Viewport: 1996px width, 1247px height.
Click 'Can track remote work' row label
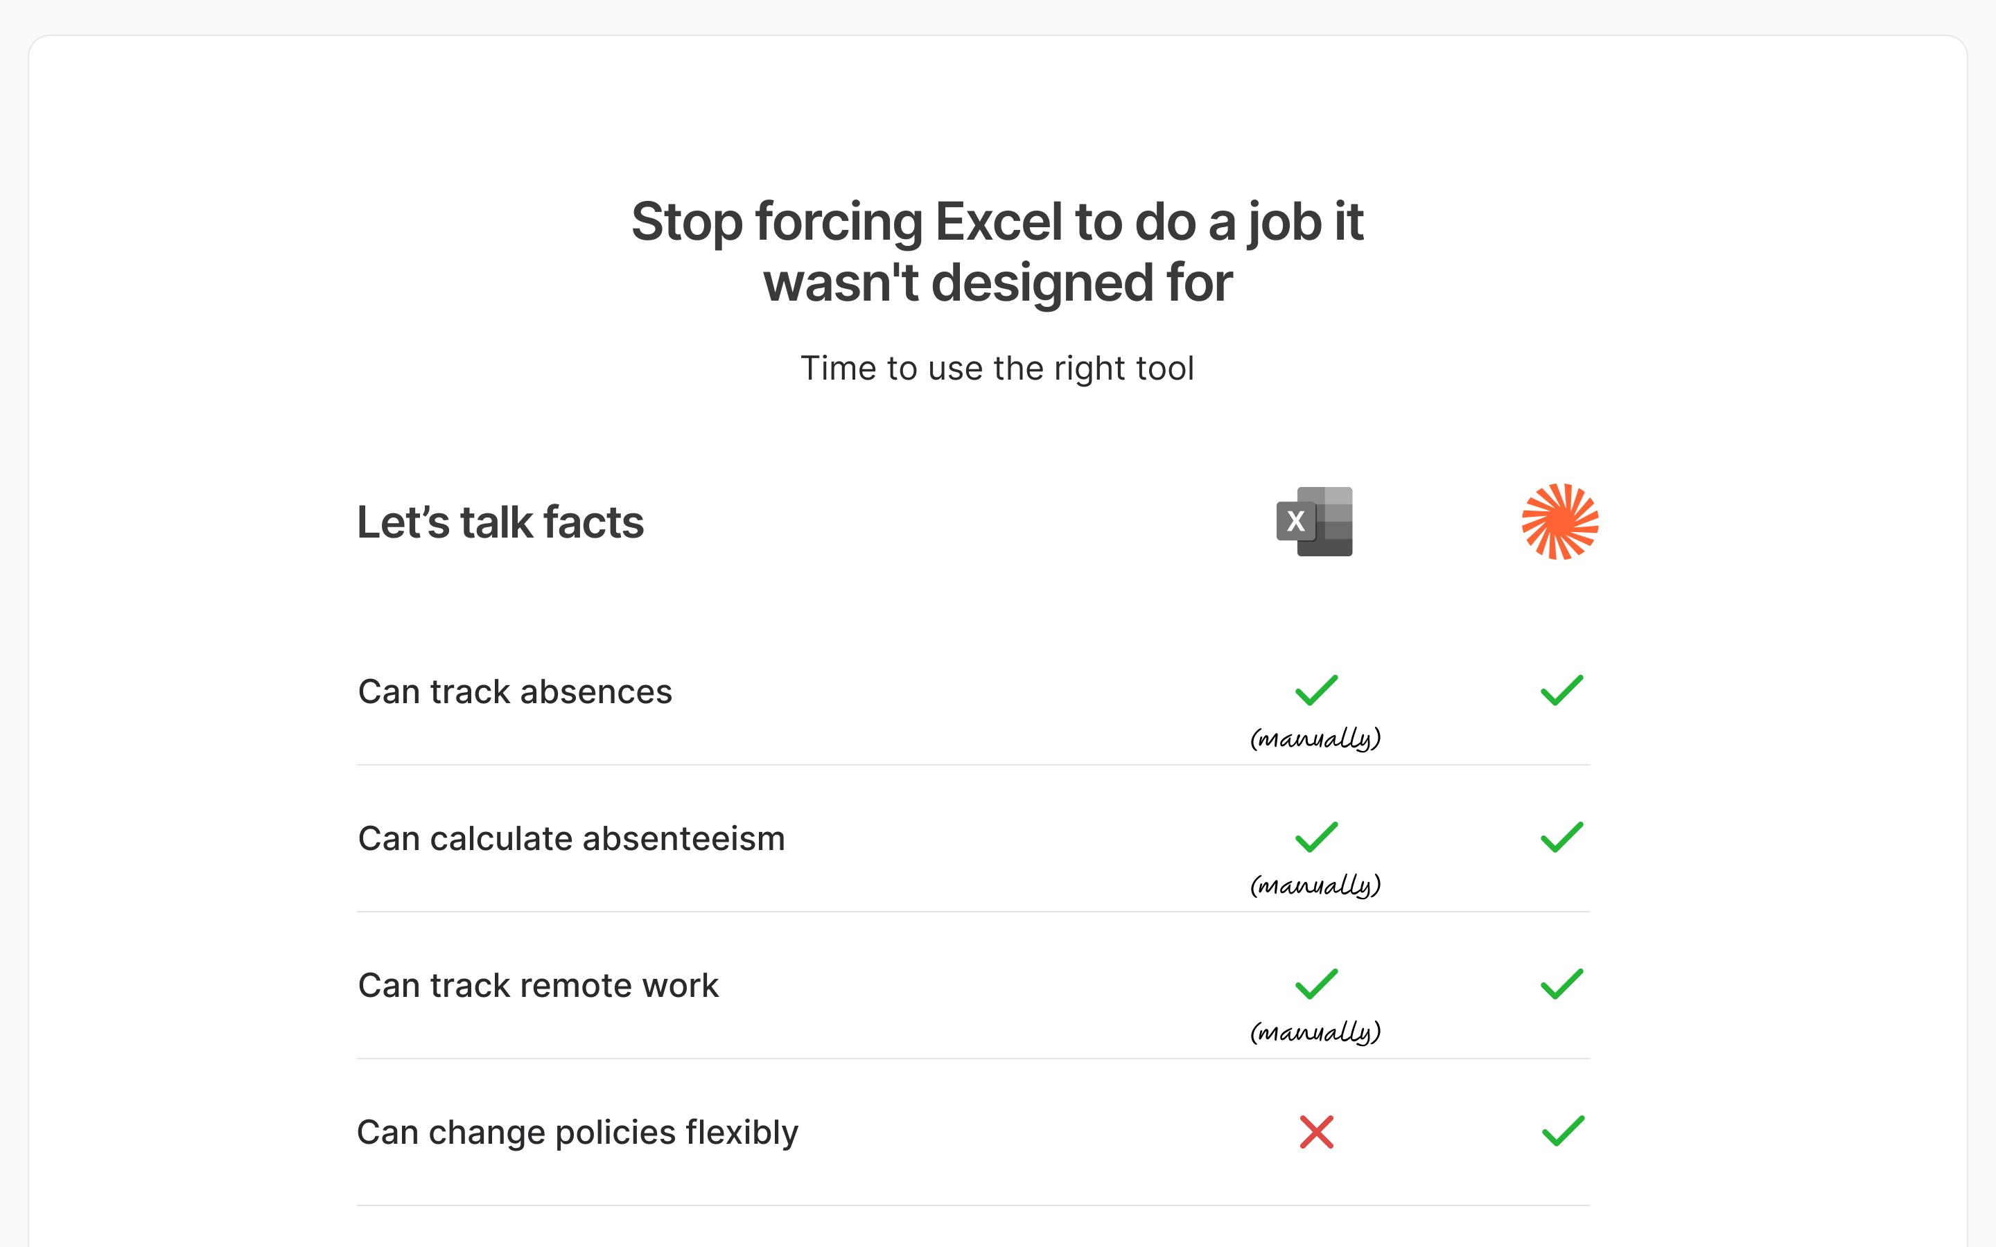click(538, 986)
